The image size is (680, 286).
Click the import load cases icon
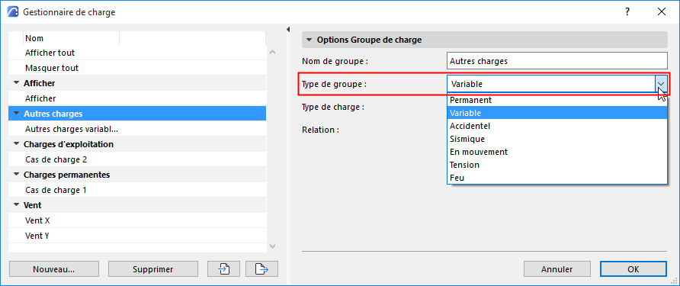pos(224,269)
